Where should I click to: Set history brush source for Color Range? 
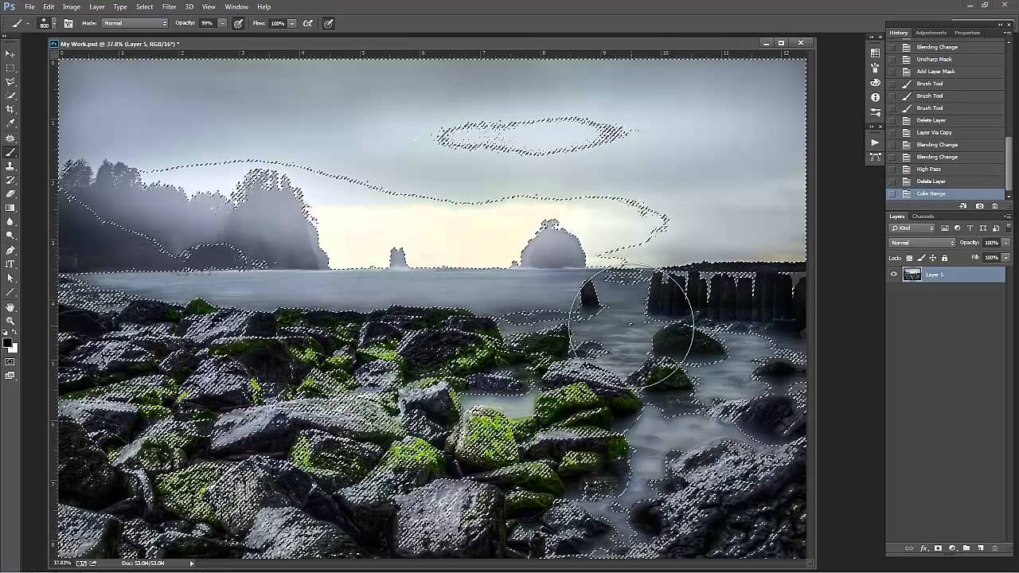pos(892,193)
